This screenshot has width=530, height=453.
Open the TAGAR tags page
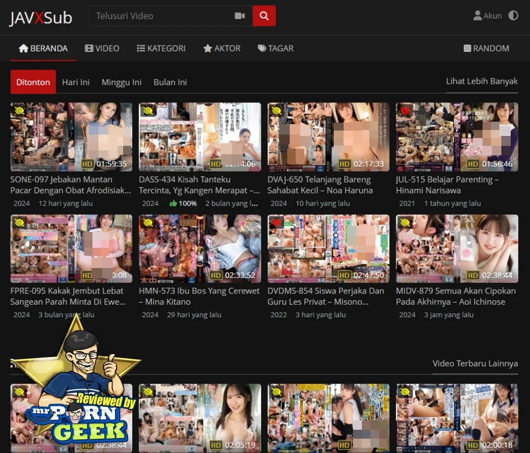(x=275, y=48)
